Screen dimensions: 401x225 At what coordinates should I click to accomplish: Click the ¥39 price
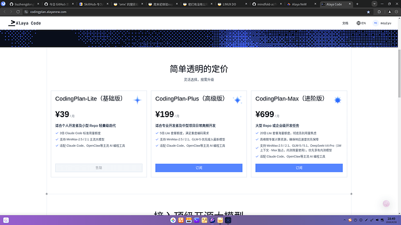pos(62,114)
